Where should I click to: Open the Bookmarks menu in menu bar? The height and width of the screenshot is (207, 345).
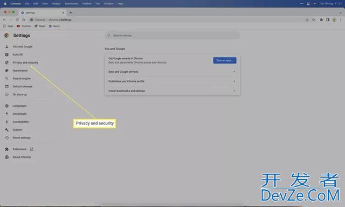coord(71,4)
